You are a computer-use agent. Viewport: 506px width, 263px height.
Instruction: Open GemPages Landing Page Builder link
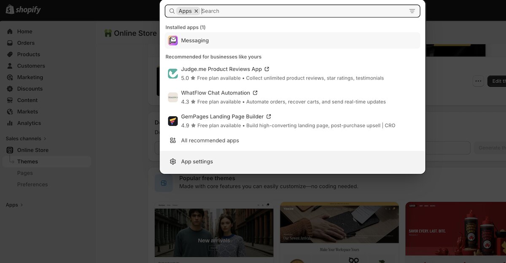(x=222, y=117)
